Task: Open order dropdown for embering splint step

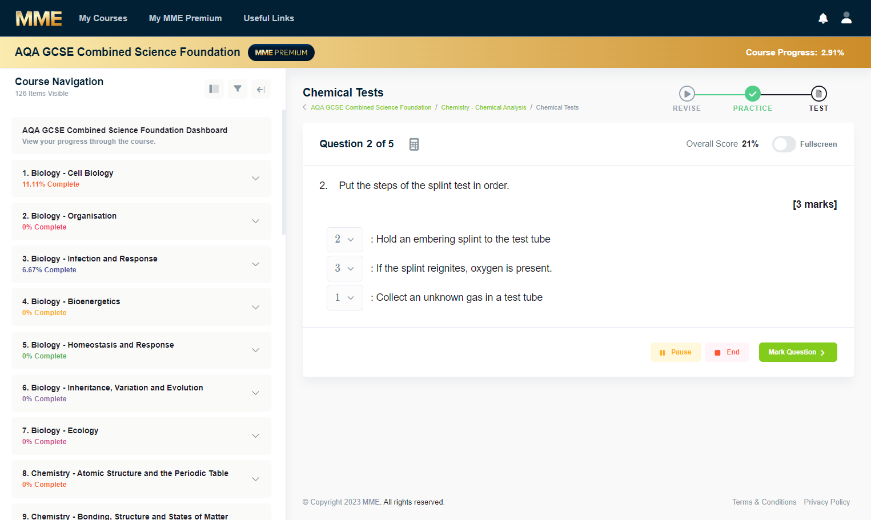Action: 344,239
